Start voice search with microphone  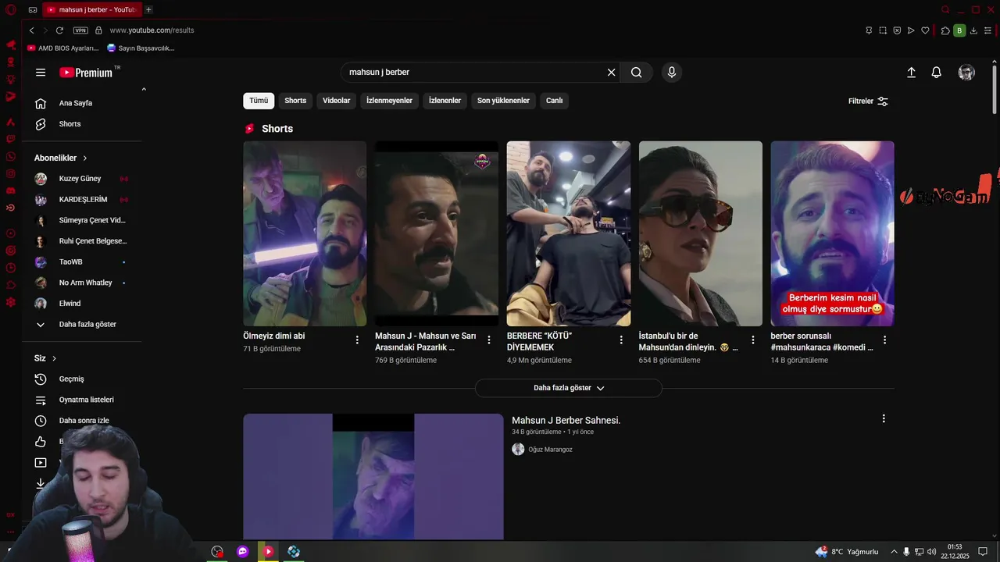671,73
